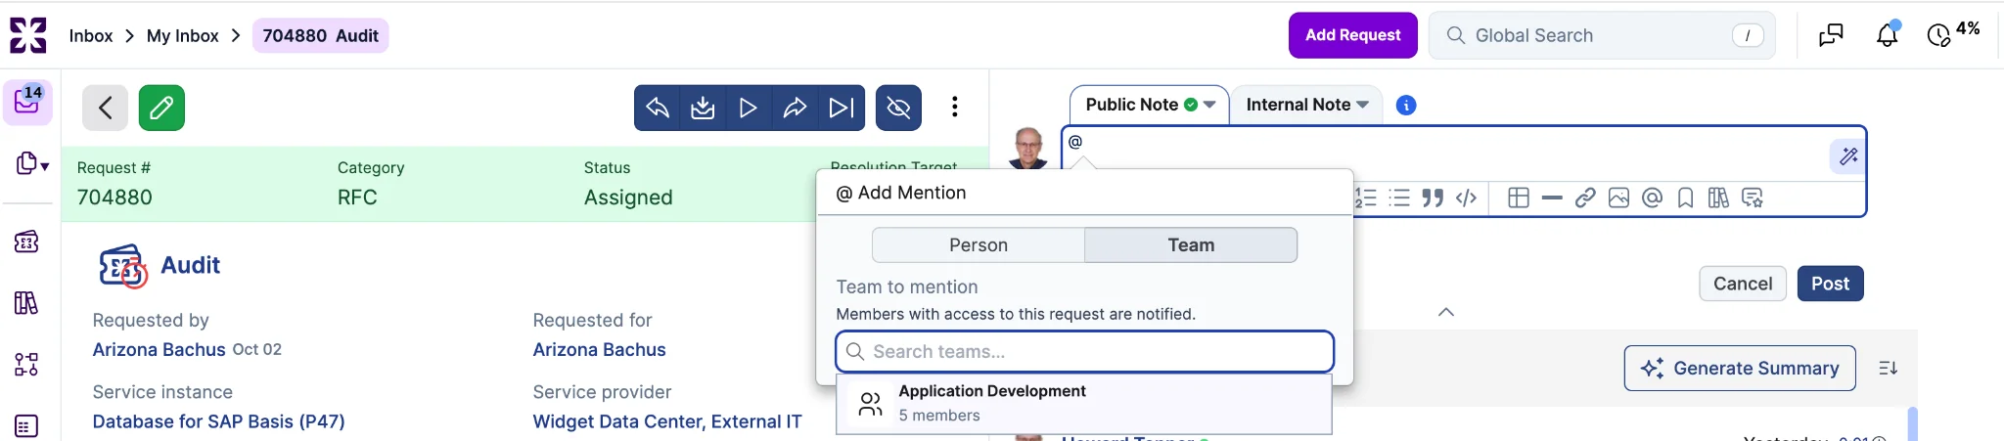Toggle the crossed-out eye visibility button
The height and width of the screenshot is (441, 2004).
point(898,108)
